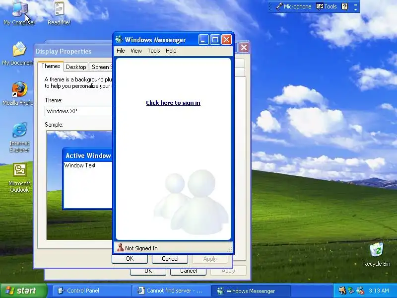Open the My Computer desktop icon
This screenshot has width=397, height=298.
click(19, 13)
